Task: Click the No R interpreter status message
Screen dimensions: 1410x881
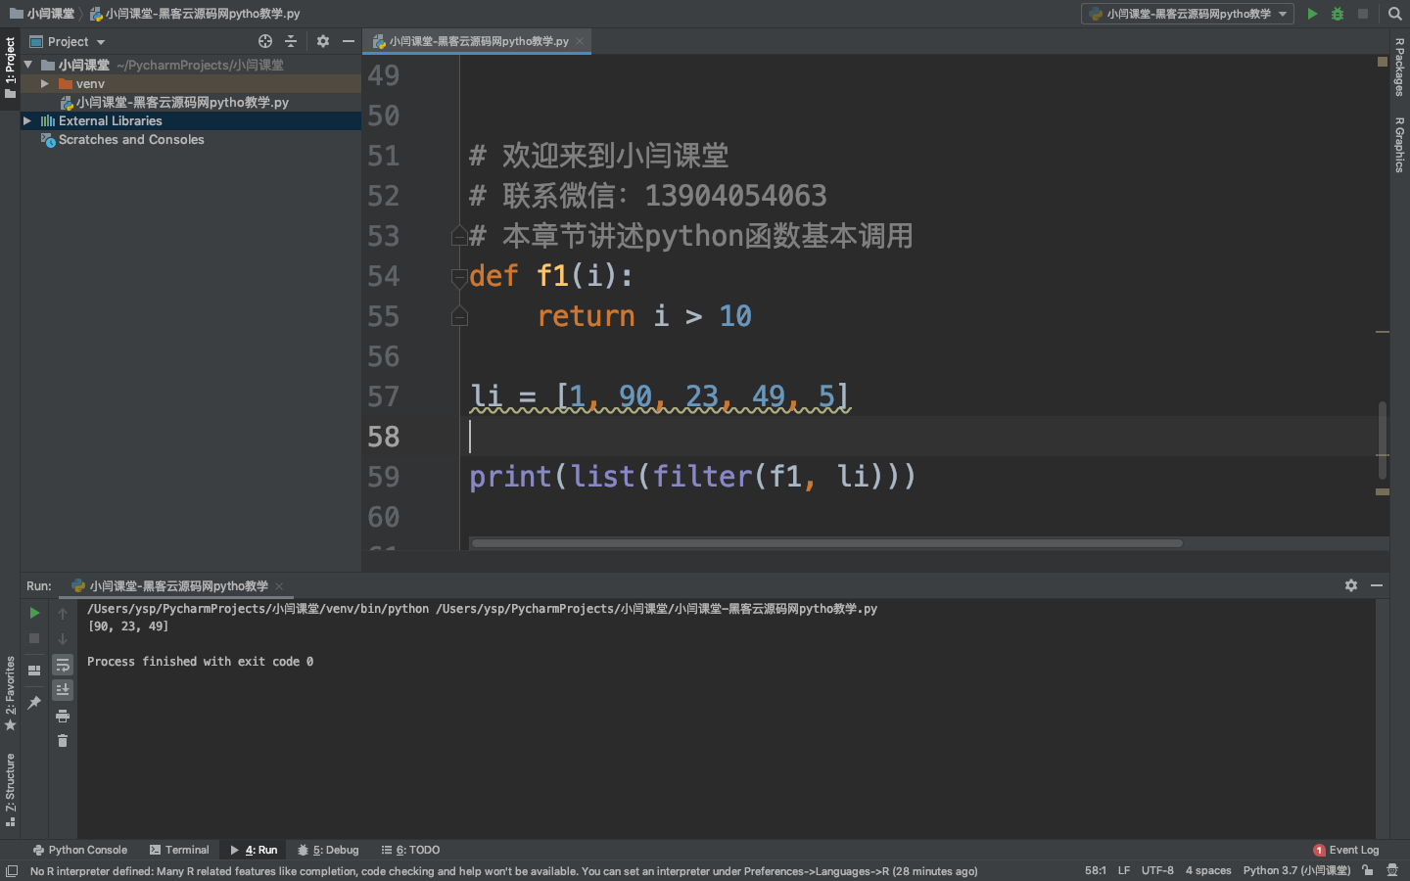Action: pyautogui.click(x=503, y=871)
